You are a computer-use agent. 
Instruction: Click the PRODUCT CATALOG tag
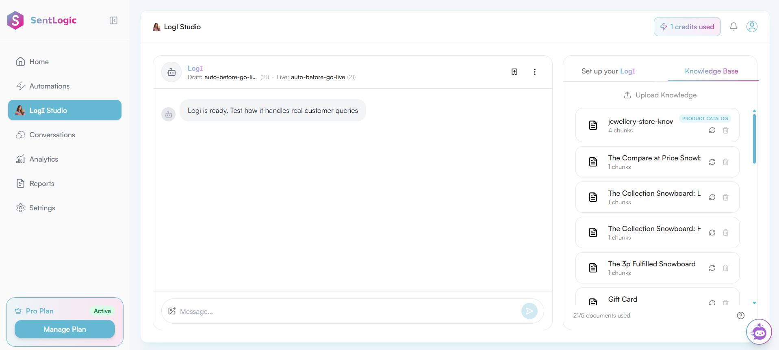coord(705,119)
